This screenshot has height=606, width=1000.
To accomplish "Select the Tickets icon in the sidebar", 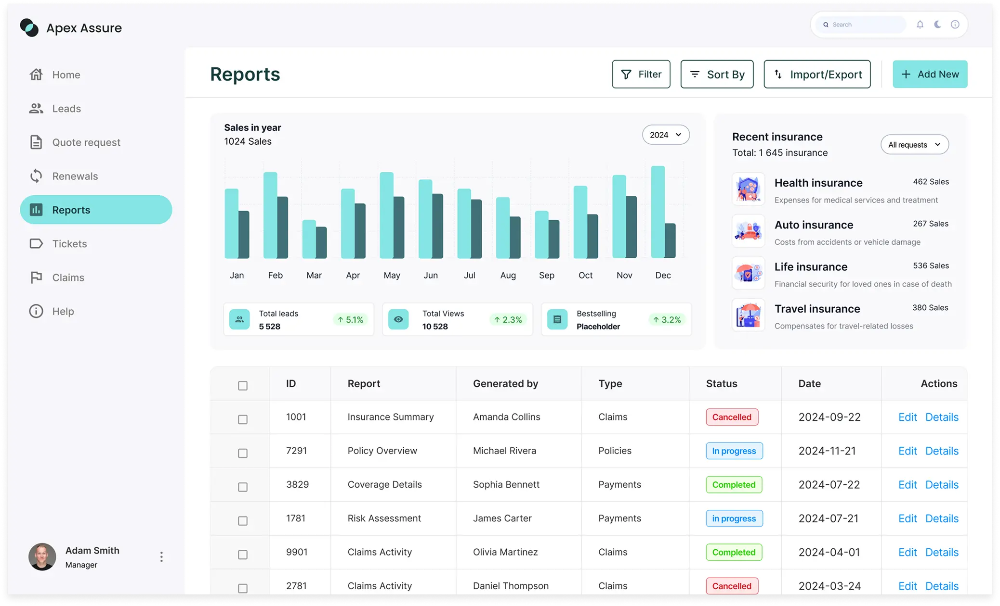I will (37, 244).
